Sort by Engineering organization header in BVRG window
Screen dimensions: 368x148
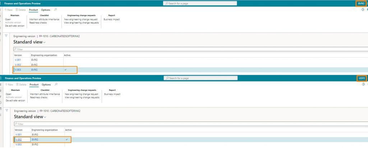pyautogui.click(x=44, y=55)
